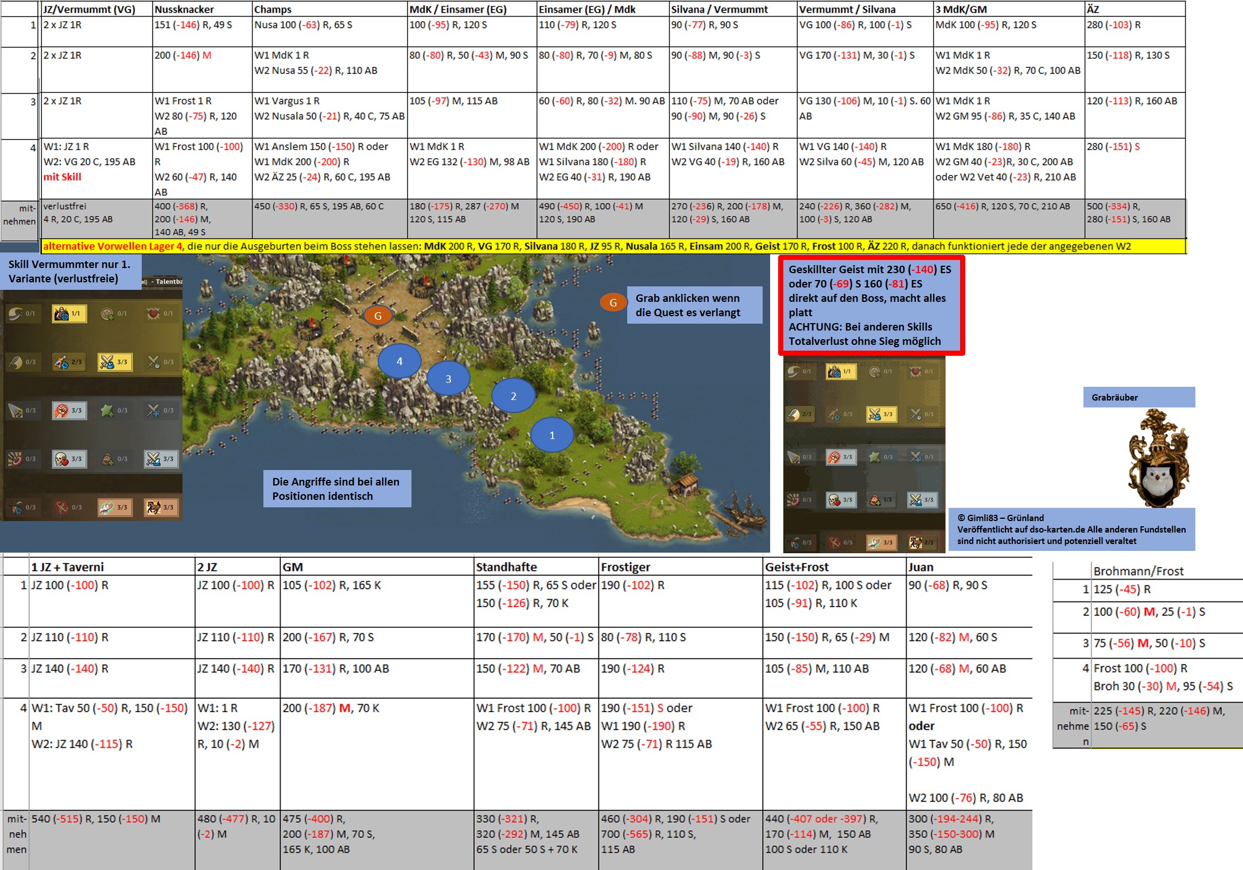This screenshot has height=870, width=1243.
Task: Click the 'Grab anklicken wenn' note box
Action: [694, 305]
